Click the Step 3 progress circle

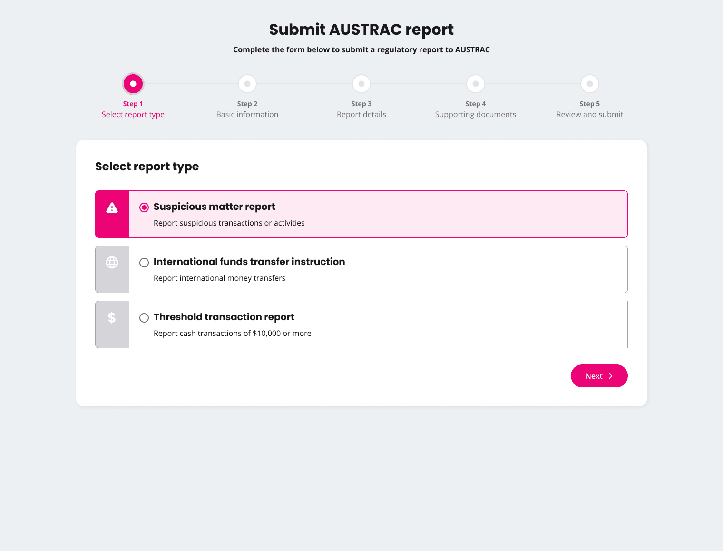point(361,84)
